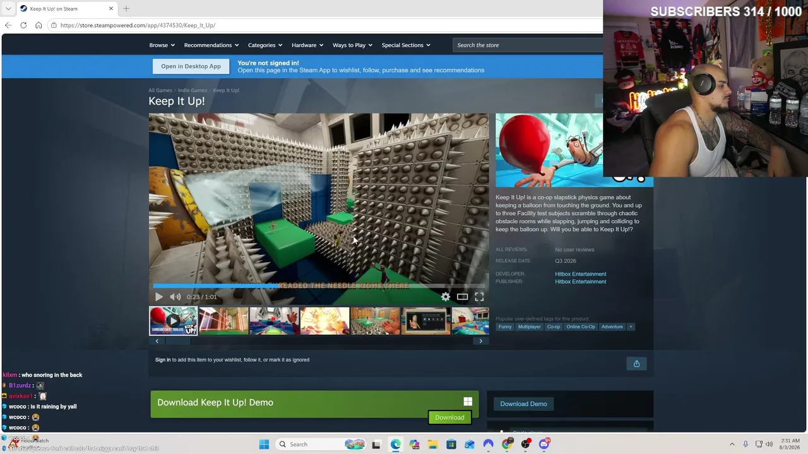Click the address bar URL
This screenshot has width=808, height=454.
[138, 25]
